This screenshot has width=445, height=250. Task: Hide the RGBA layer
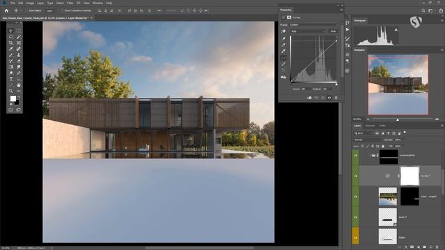point(355,237)
